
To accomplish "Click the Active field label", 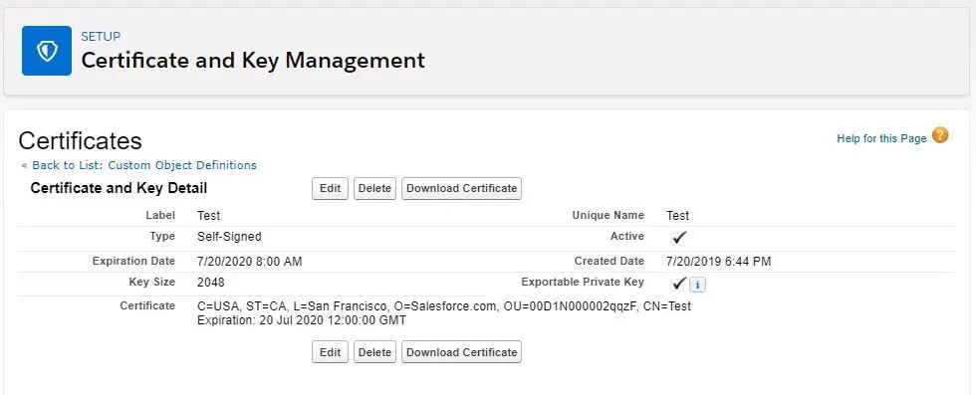I will (627, 237).
